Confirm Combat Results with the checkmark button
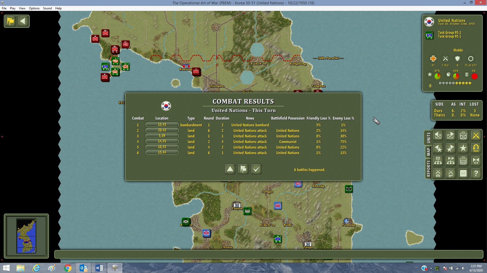487x273 pixels. (256, 169)
